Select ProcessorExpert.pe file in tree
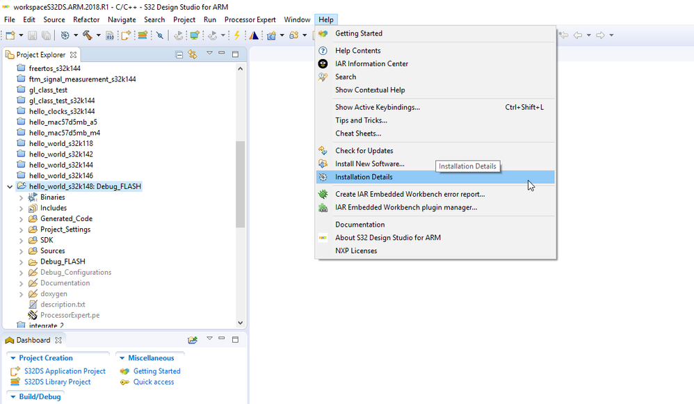The height and width of the screenshot is (404, 694). coord(70,316)
